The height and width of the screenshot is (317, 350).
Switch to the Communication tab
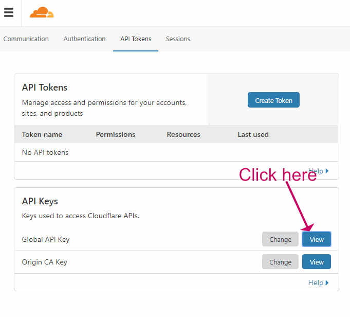click(26, 39)
